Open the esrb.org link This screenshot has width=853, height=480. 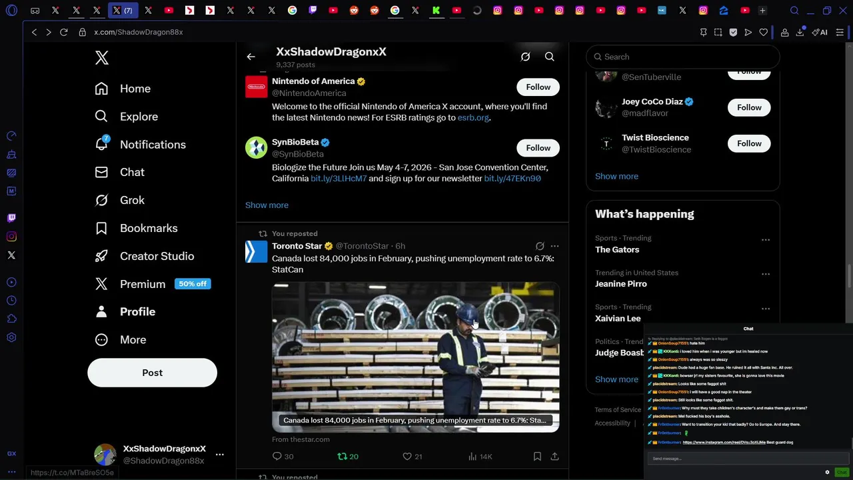pyautogui.click(x=473, y=118)
